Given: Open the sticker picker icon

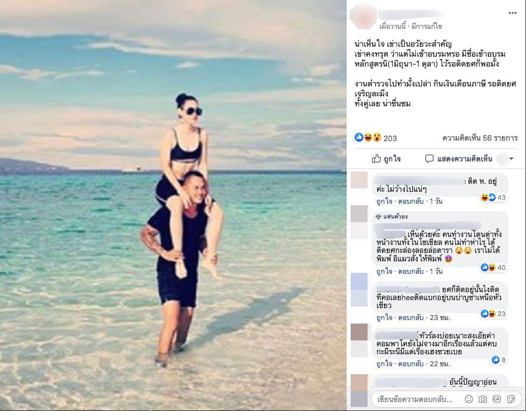Looking at the screenshot, I should click(x=511, y=399).
